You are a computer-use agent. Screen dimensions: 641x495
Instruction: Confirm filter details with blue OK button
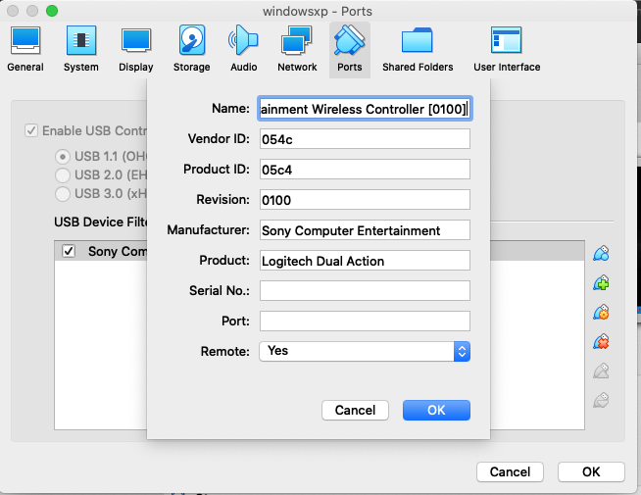[436, 410]
